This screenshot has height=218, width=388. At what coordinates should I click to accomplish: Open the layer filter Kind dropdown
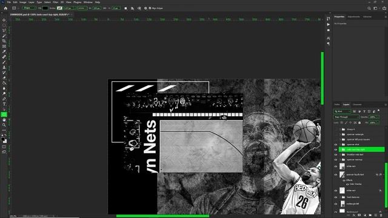pyautogui.click(x=342, y=111)
